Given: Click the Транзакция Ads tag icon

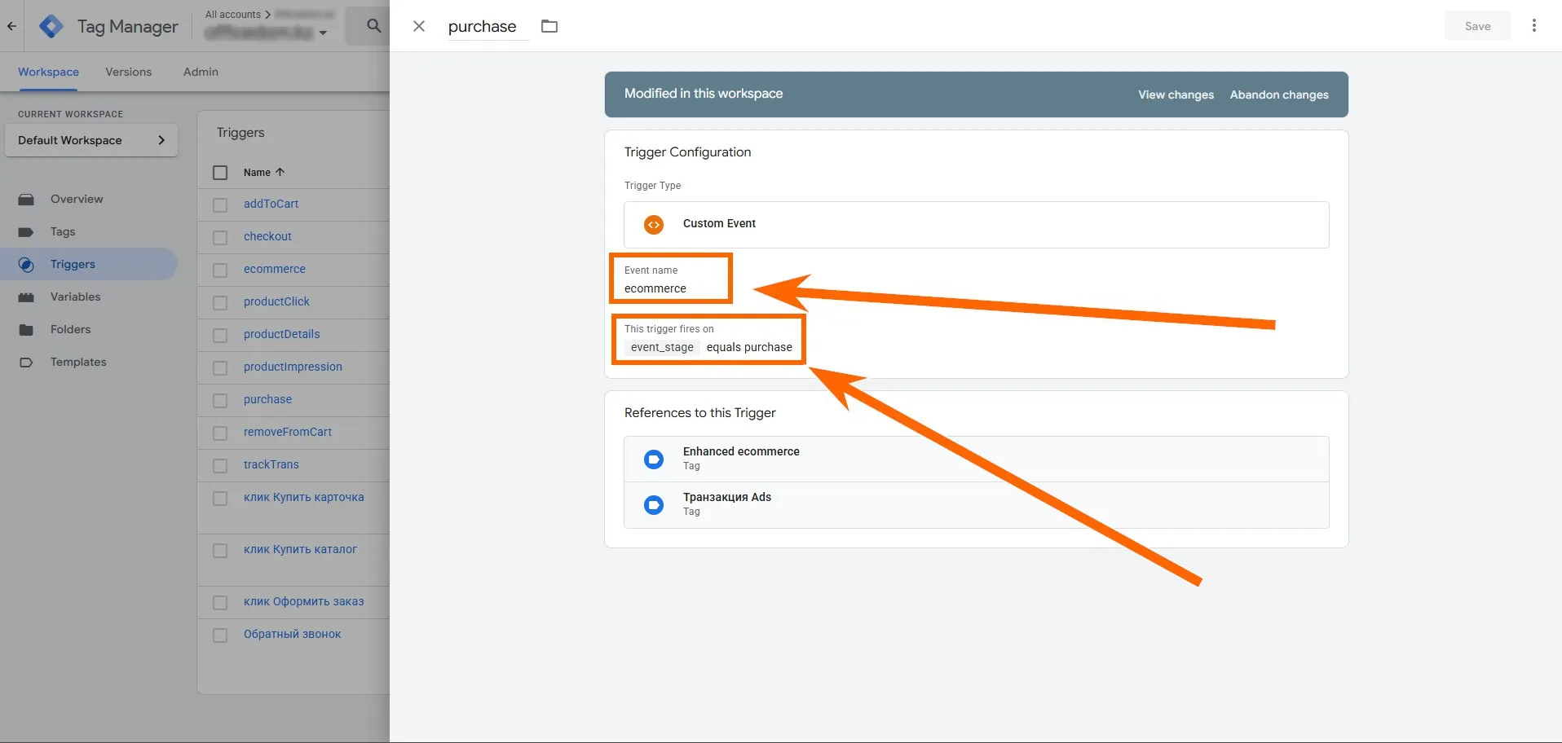Looking at the screenshot, I should (654, 505).
